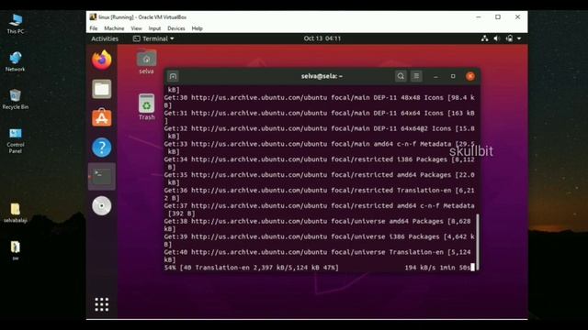Viewport: 588px width, 330px height.
Task: Click the terminal search icon
Action: 401,76
